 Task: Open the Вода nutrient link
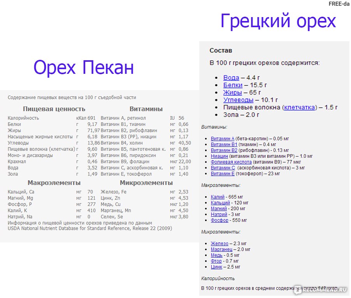coord(231,78)
